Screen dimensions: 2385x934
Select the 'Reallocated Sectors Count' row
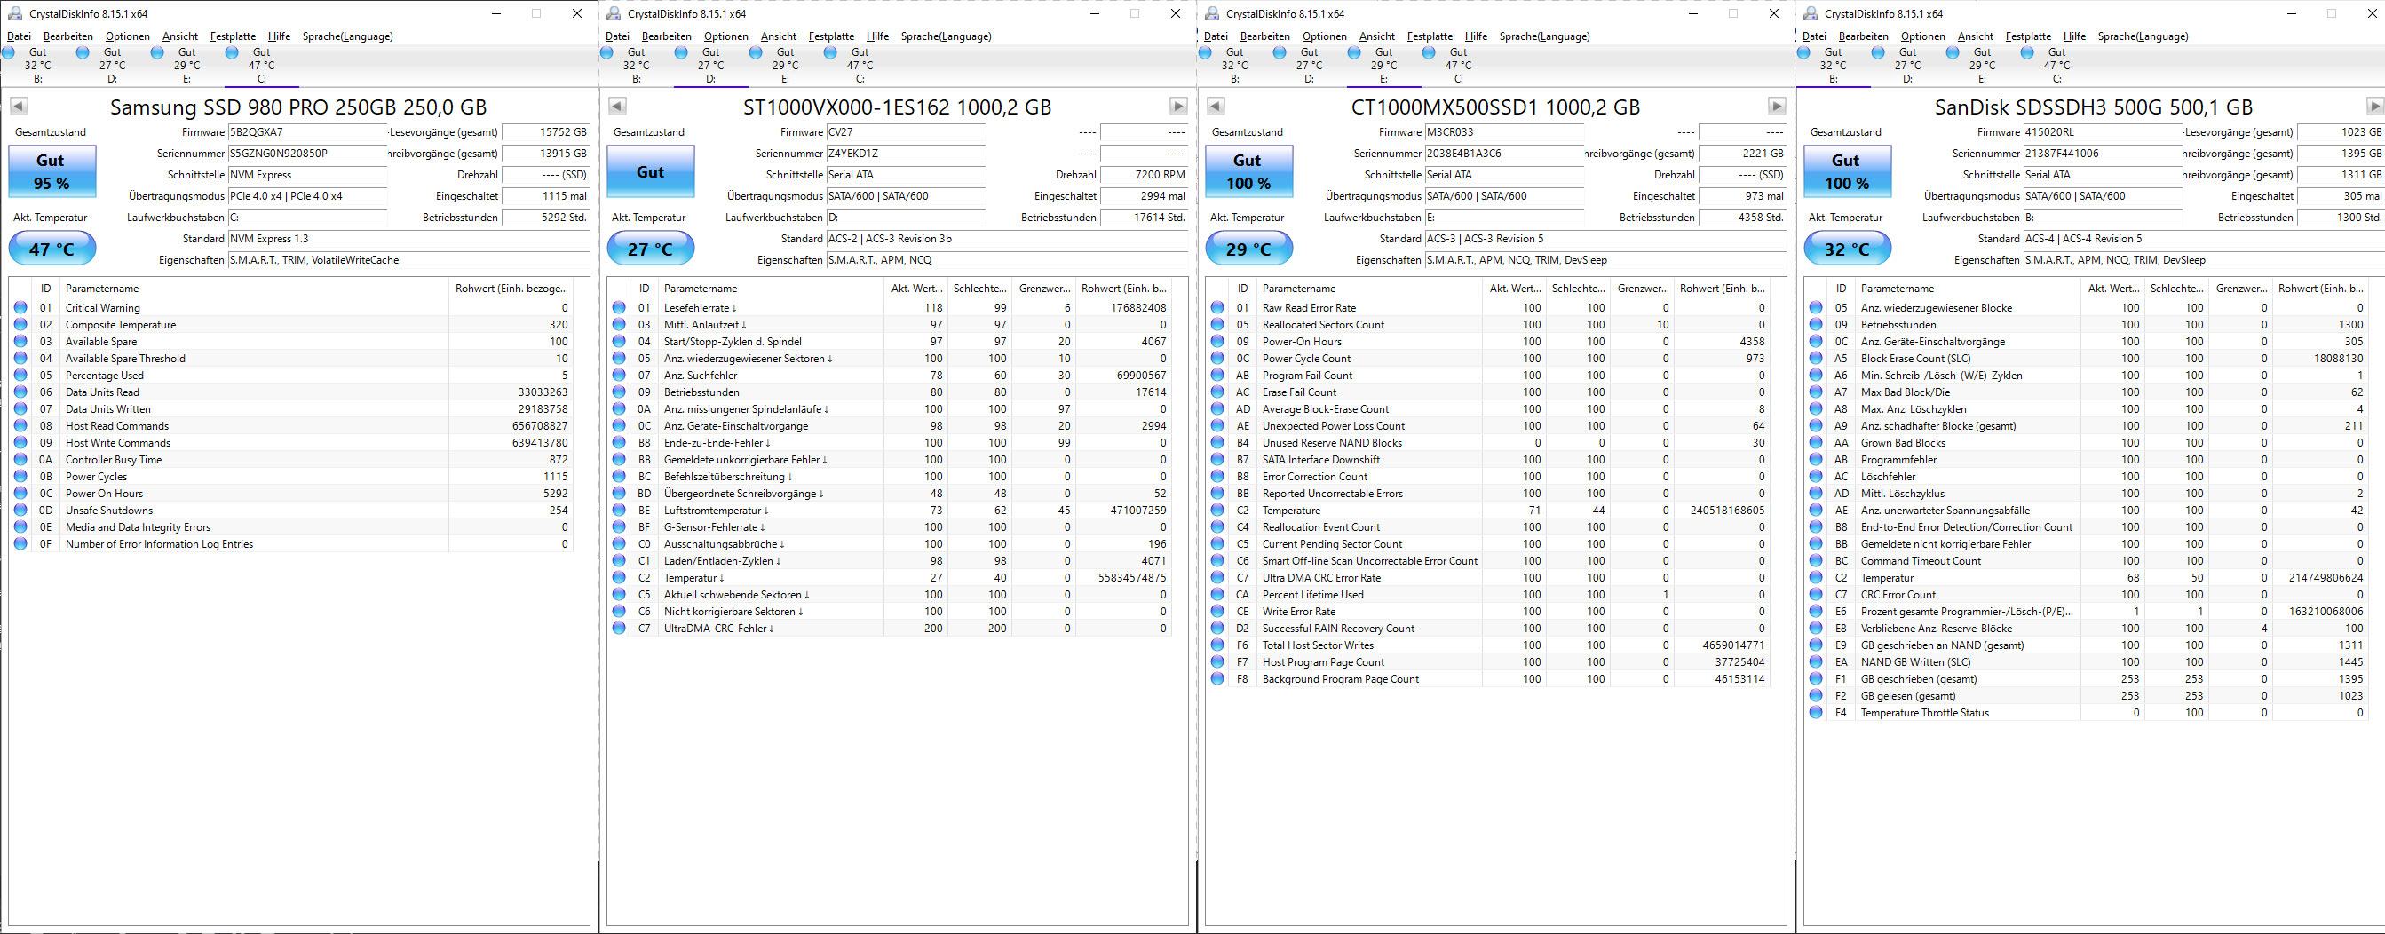click(x=1488, y=325)
